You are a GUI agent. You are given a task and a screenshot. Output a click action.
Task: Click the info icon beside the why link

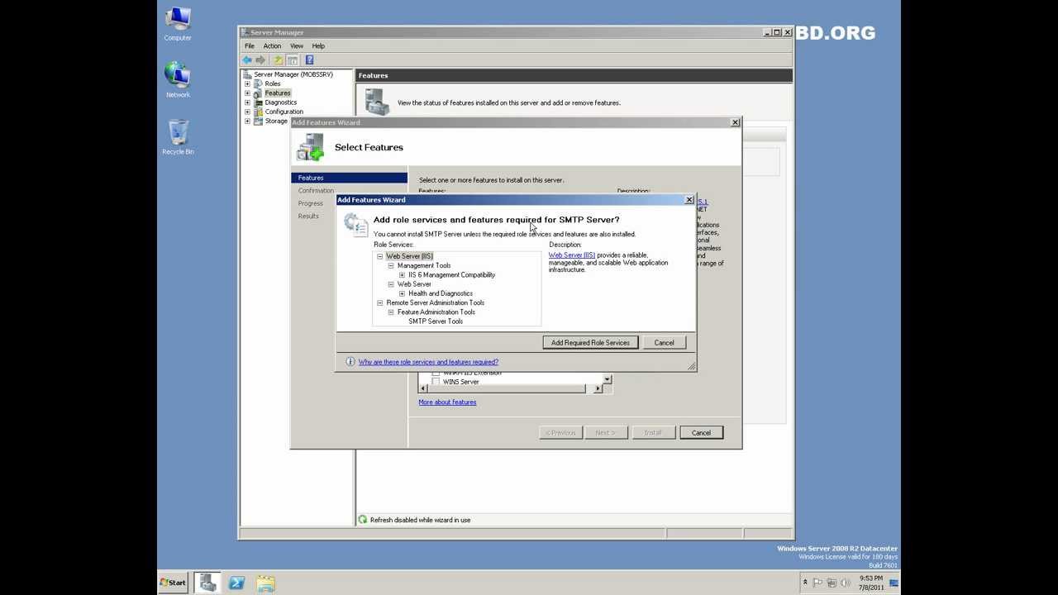[x=350, y=362]
